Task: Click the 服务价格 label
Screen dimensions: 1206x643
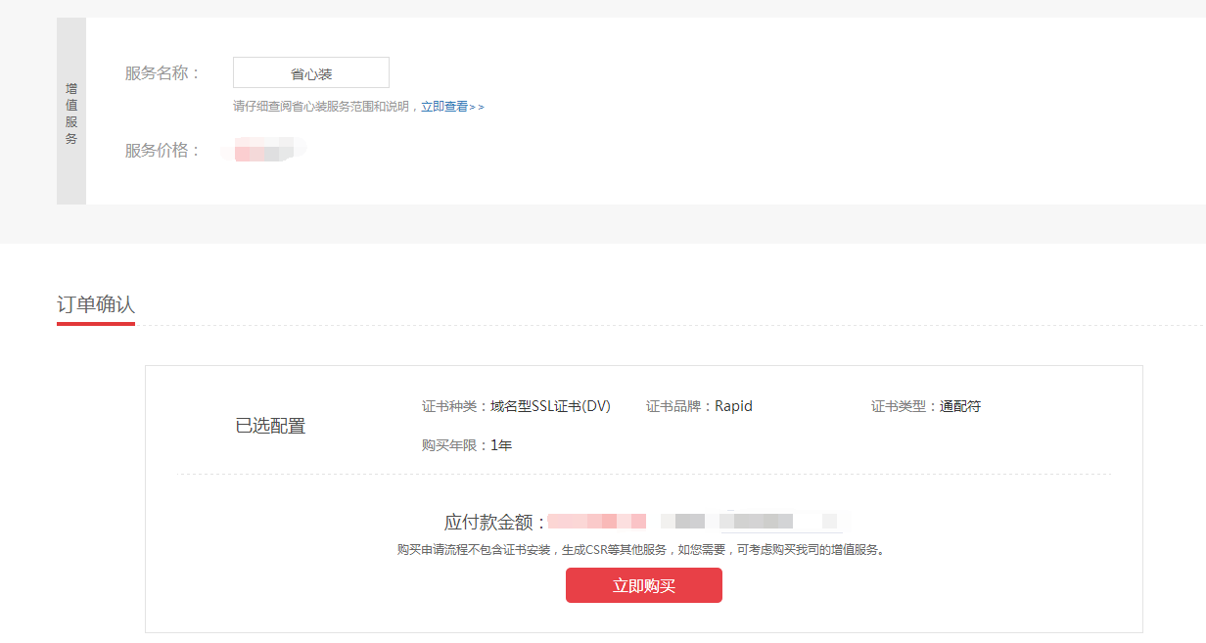Action: pos(162,151)
